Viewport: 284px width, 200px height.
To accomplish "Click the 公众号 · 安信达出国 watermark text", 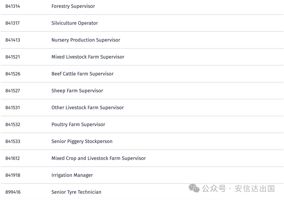I will point(238,188).
